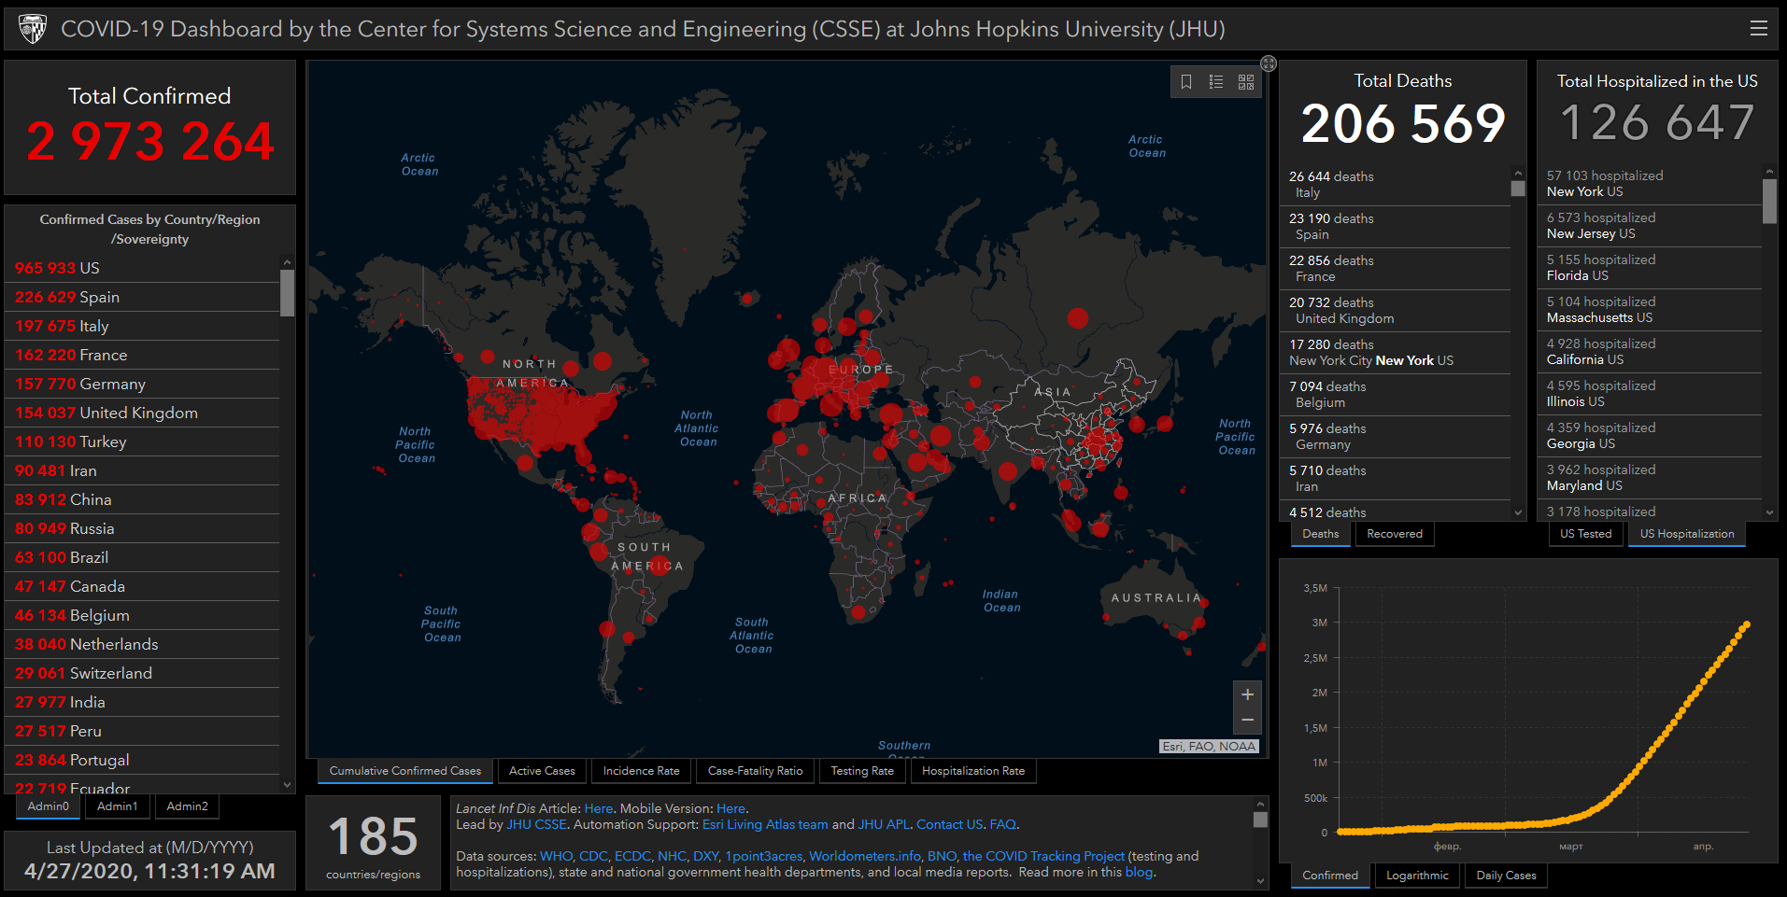Open the map bookmarks icon
Screen dimensions: 1787x897
click(1186, 82)
